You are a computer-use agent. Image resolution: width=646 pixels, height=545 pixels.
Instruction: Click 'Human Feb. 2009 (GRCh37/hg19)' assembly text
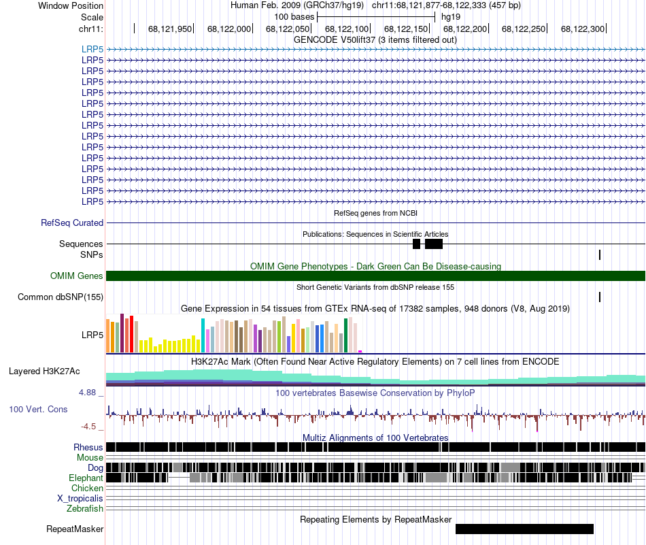[297, 5]
